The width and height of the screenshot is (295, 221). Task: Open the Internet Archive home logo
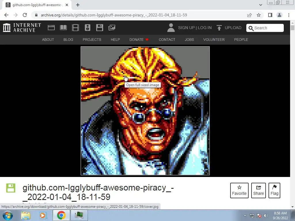click(22, 28)
